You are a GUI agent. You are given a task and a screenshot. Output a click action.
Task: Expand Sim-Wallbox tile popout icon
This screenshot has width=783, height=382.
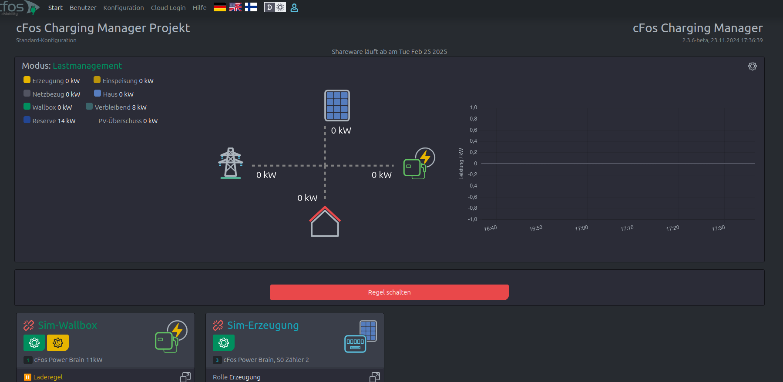[185, 377]
